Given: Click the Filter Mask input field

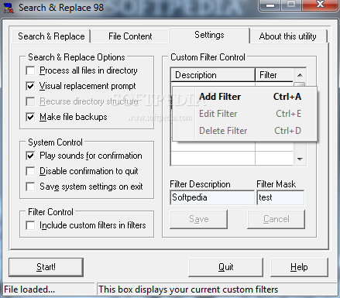Looking at the screenshot, I should point(280,197).
